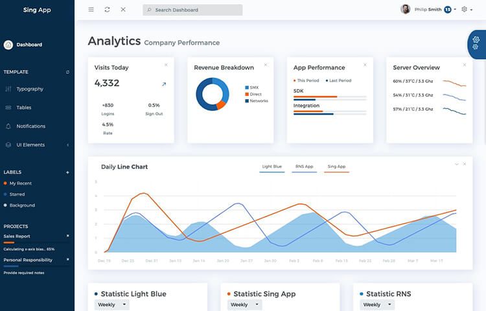Close the Revenue Breakdown card
The height and width of the screenshot is (311, 486).
click(266, 65)
